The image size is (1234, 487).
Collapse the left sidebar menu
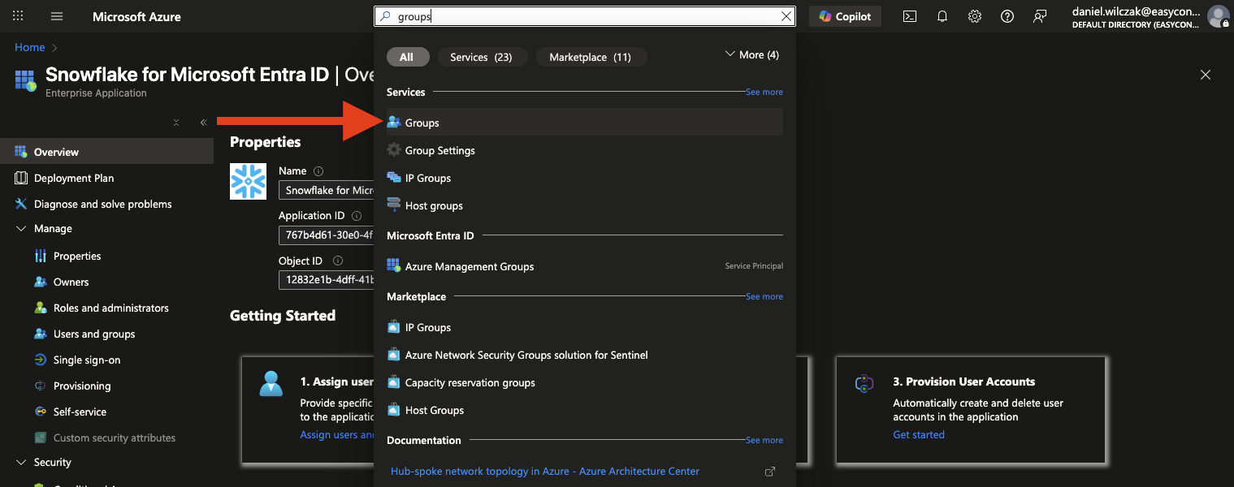click(x=203, y=123)
